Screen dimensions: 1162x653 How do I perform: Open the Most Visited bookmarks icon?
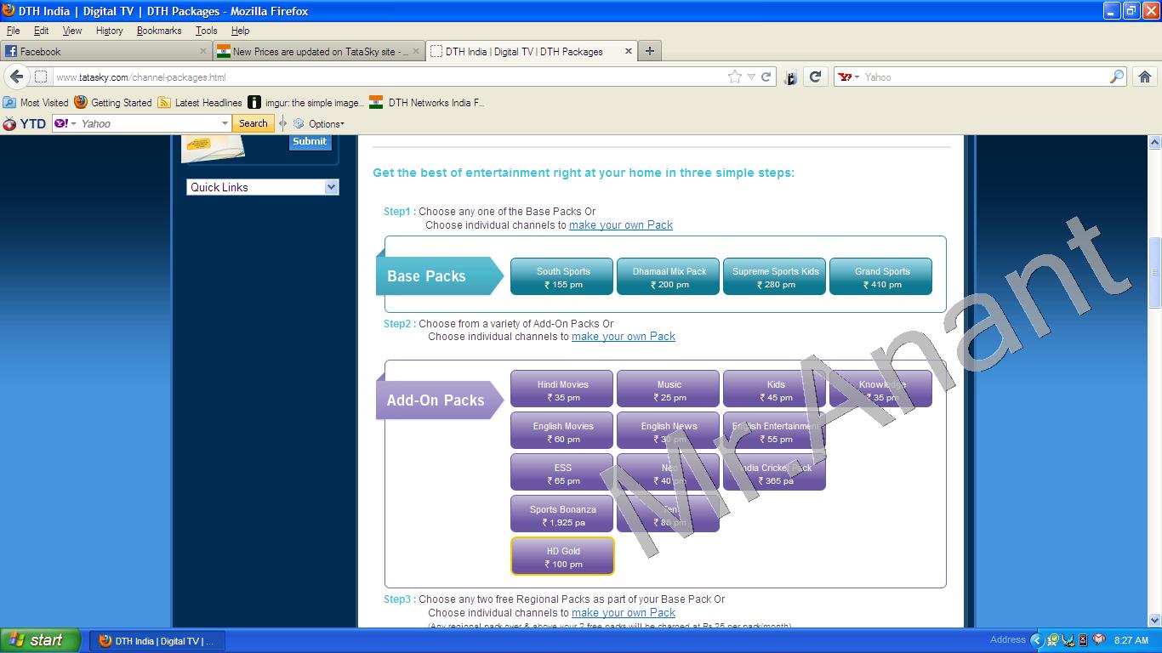tap(9, 102)
